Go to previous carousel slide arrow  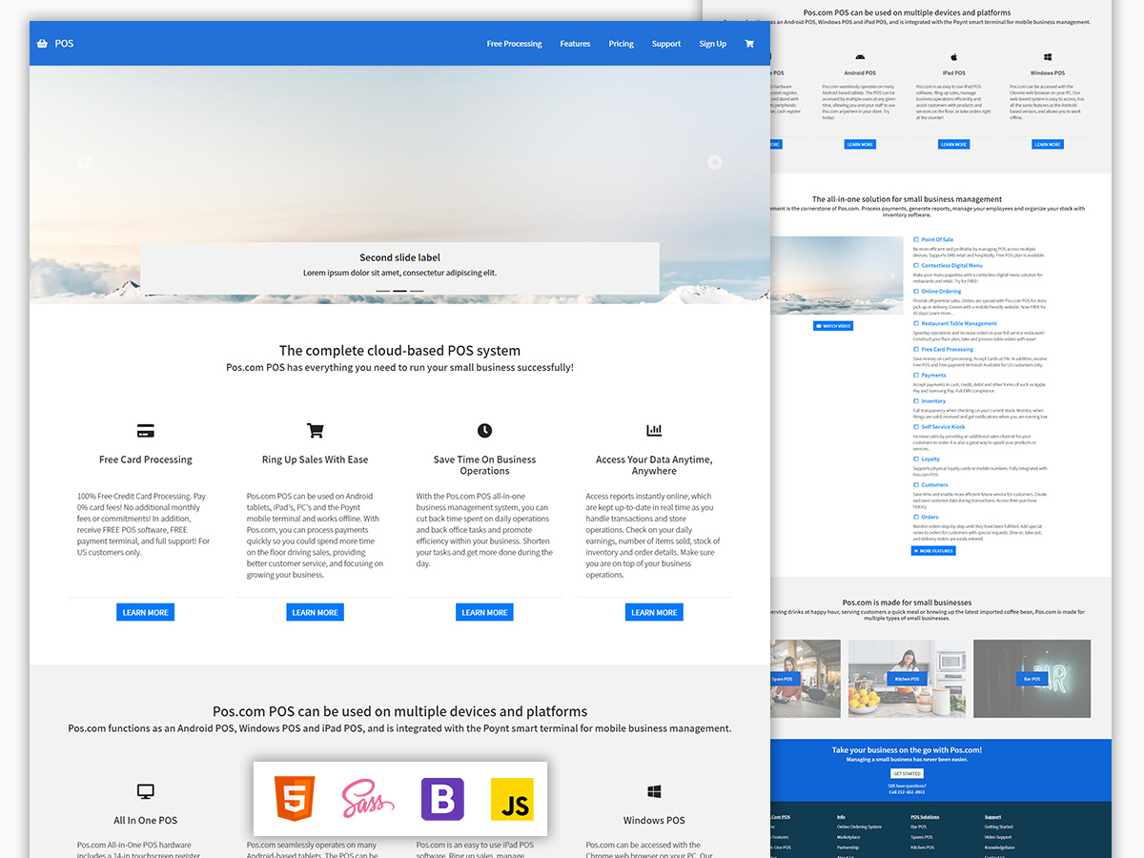click(85, 163)
